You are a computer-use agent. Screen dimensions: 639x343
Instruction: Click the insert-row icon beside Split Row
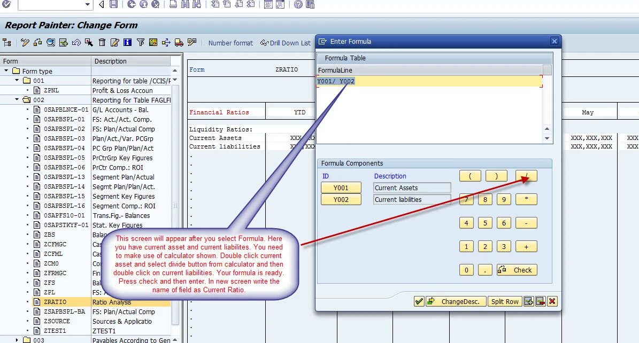528,301
